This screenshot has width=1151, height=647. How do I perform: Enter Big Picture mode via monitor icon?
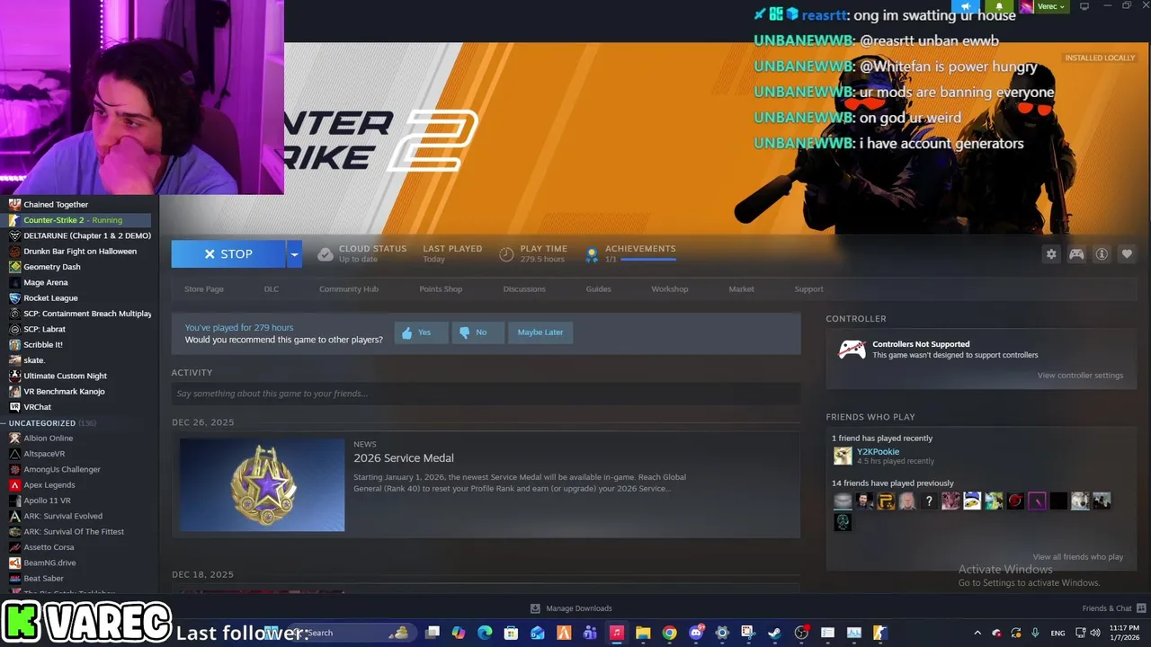(x=1084, y=6)
